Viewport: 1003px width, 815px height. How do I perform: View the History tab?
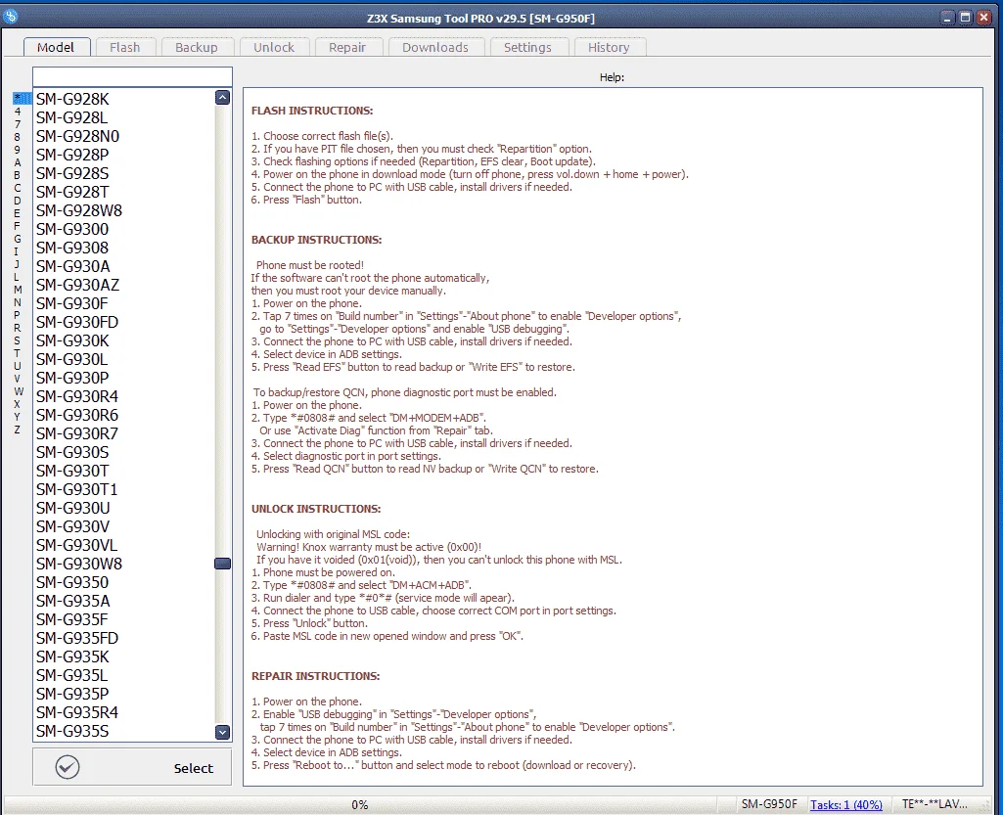(609, 47)
